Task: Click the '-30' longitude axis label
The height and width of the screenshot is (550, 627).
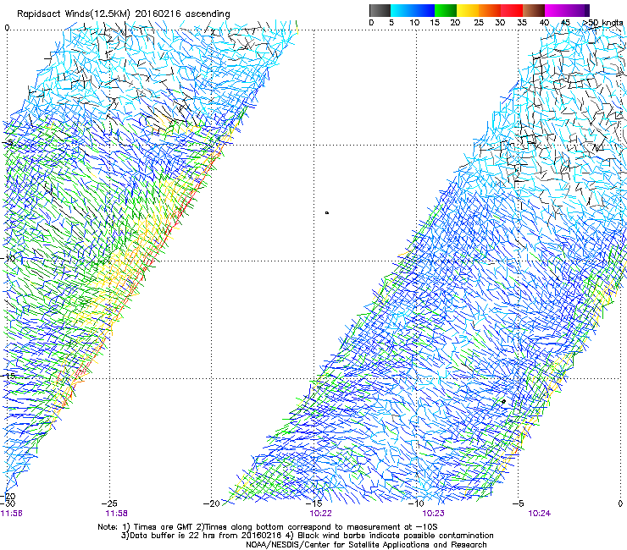Action: tap(7, 503)
